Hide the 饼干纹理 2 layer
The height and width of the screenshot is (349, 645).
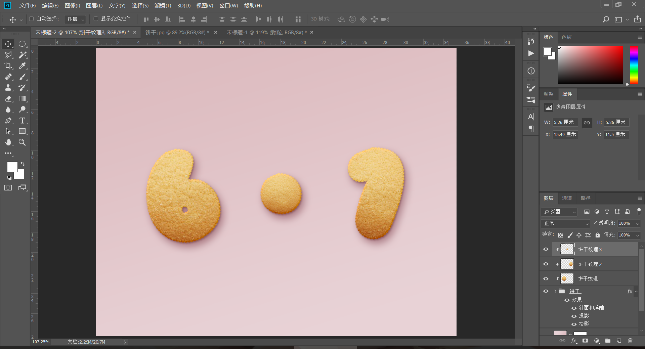[x=546, y=264]
